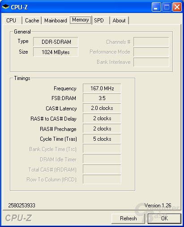
Task: Click the Timings group heading
Action: (x=22, y=78)
